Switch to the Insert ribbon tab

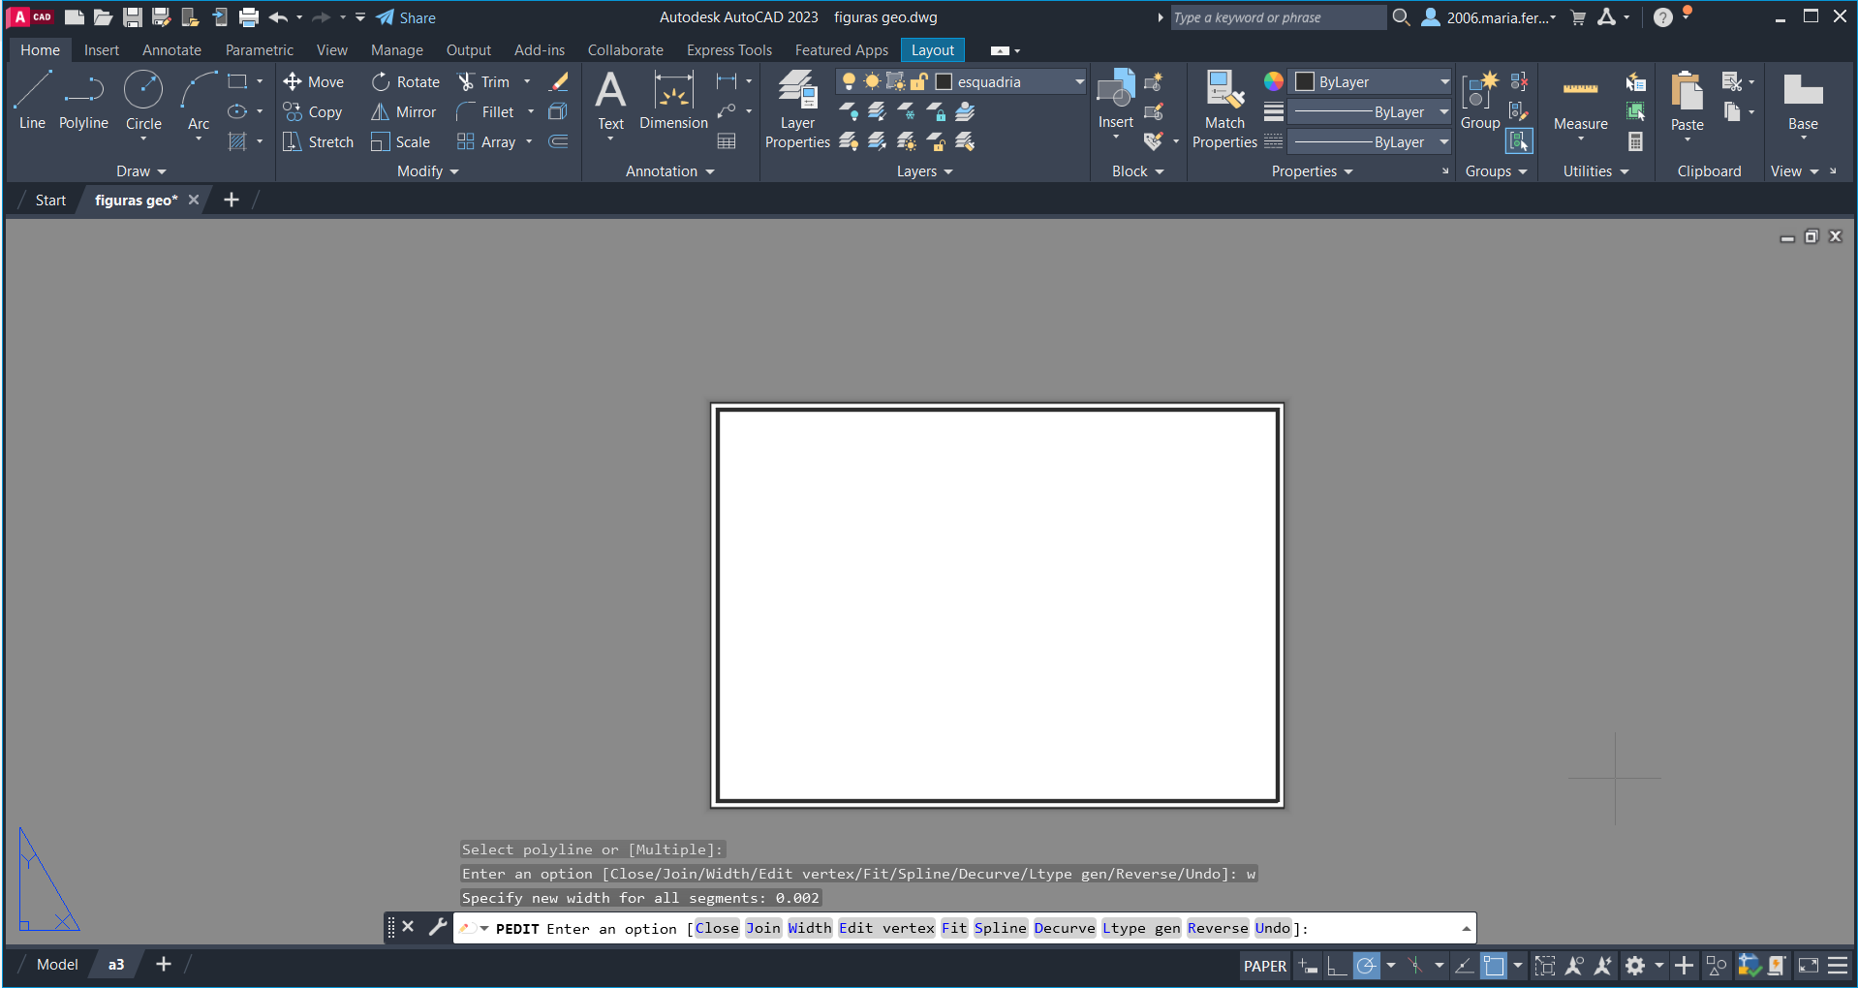tap(102, 50)
